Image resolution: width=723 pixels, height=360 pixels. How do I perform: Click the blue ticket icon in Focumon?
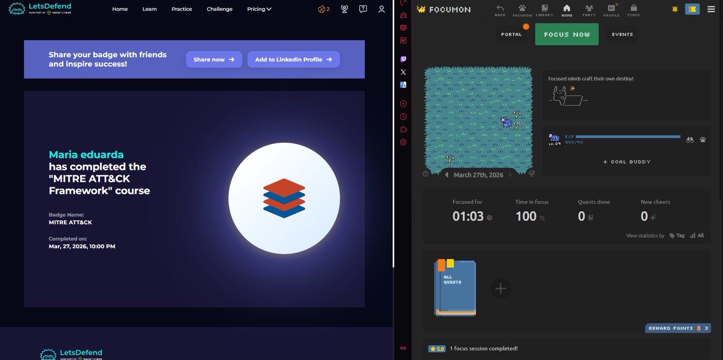pos(692,9)
